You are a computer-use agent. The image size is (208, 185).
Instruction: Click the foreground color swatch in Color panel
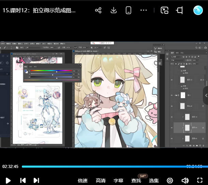[x=26, y=71]
